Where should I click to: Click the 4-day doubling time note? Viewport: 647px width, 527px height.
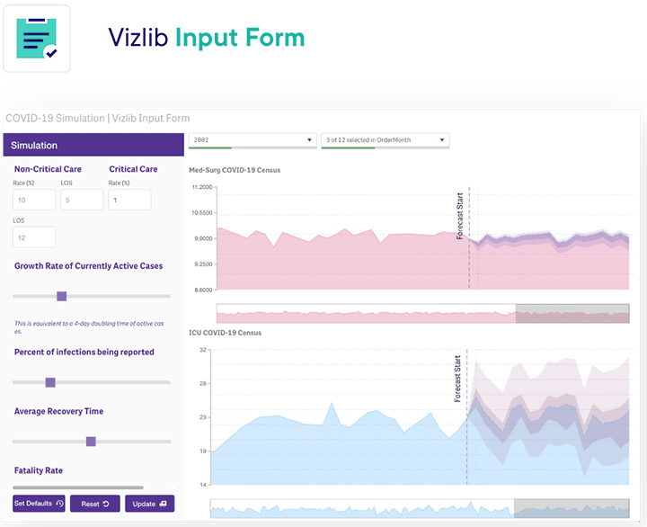click(89, 327)
